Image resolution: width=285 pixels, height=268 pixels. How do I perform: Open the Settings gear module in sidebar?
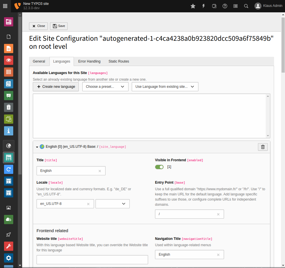pos(9,258)
